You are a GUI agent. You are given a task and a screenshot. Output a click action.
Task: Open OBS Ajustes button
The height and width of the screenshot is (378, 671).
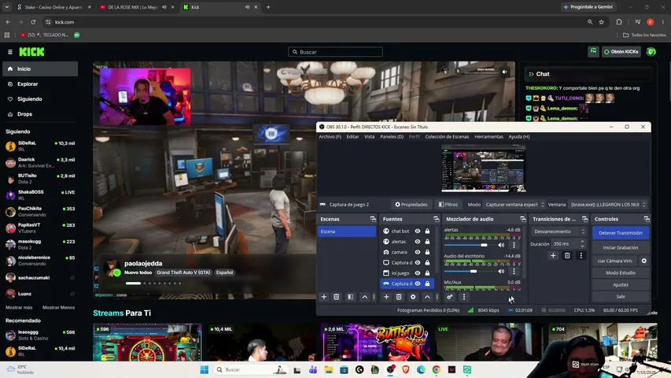[621, 284]
